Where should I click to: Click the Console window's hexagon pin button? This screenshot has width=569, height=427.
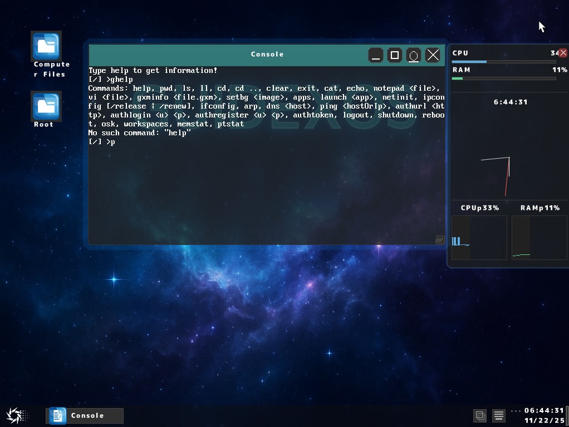pos(414,55)
